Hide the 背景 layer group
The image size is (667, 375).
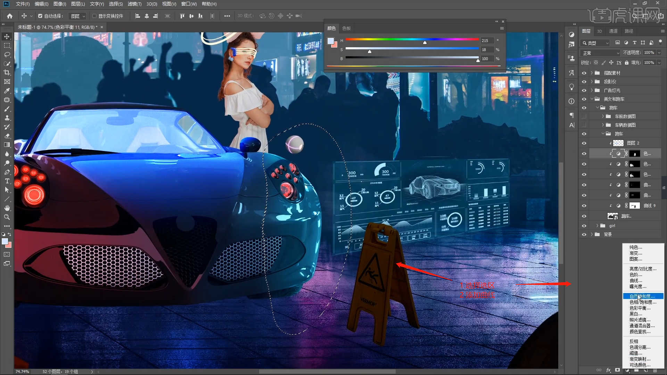point(584,234)
